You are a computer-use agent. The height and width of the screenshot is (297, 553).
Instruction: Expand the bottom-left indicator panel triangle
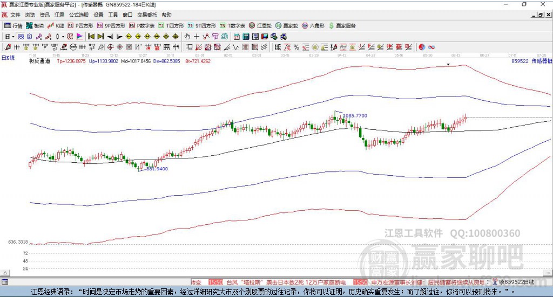click(x=5, y=273)
